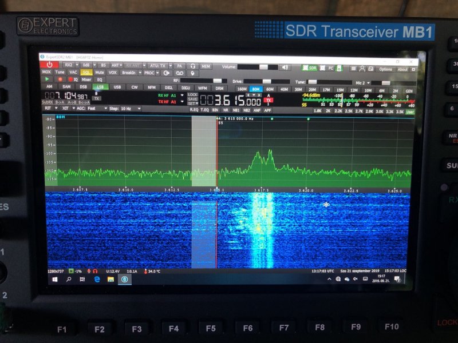Click the Tune button
The width and height of the screenshot is (458, 343).
tap(60, 72)
